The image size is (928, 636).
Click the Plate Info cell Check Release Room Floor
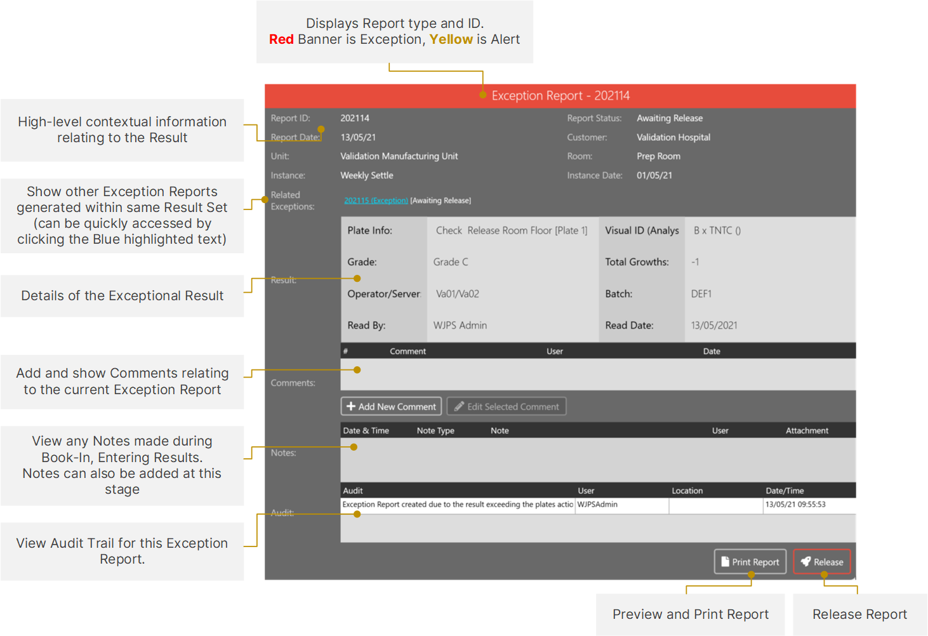tap(510, 230)
